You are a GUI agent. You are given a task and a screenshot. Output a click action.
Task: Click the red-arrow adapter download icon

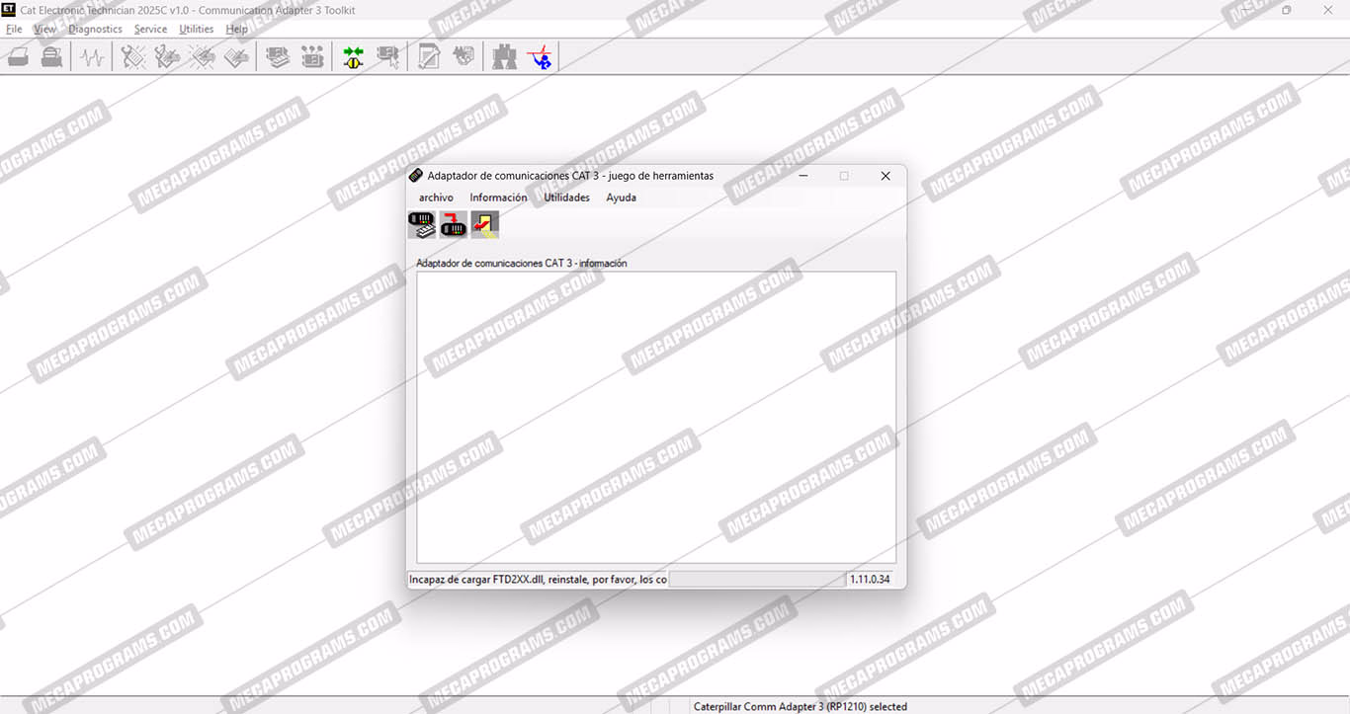click(x=453, y=225)
